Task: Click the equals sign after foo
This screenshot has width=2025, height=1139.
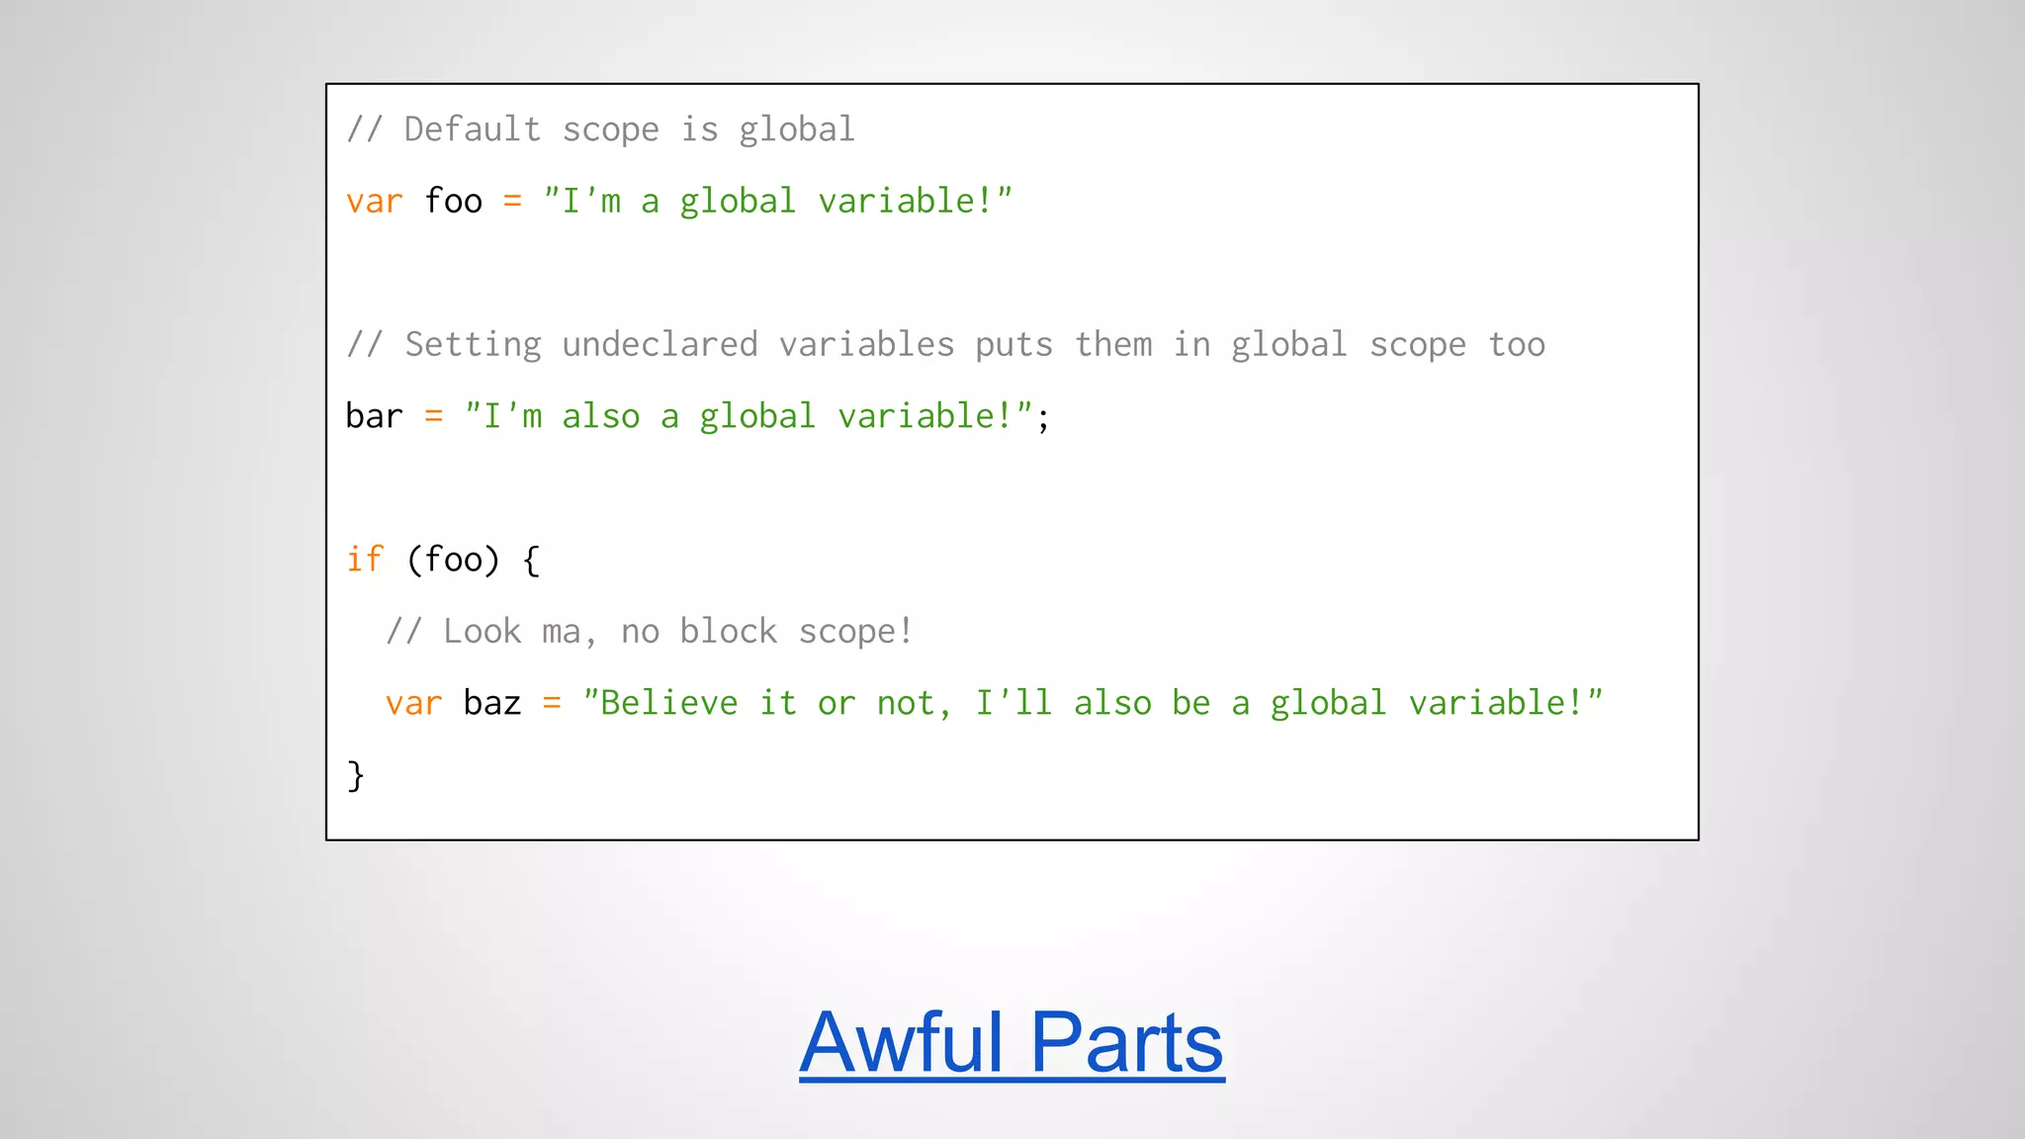Action: click(x=512, y=202)
